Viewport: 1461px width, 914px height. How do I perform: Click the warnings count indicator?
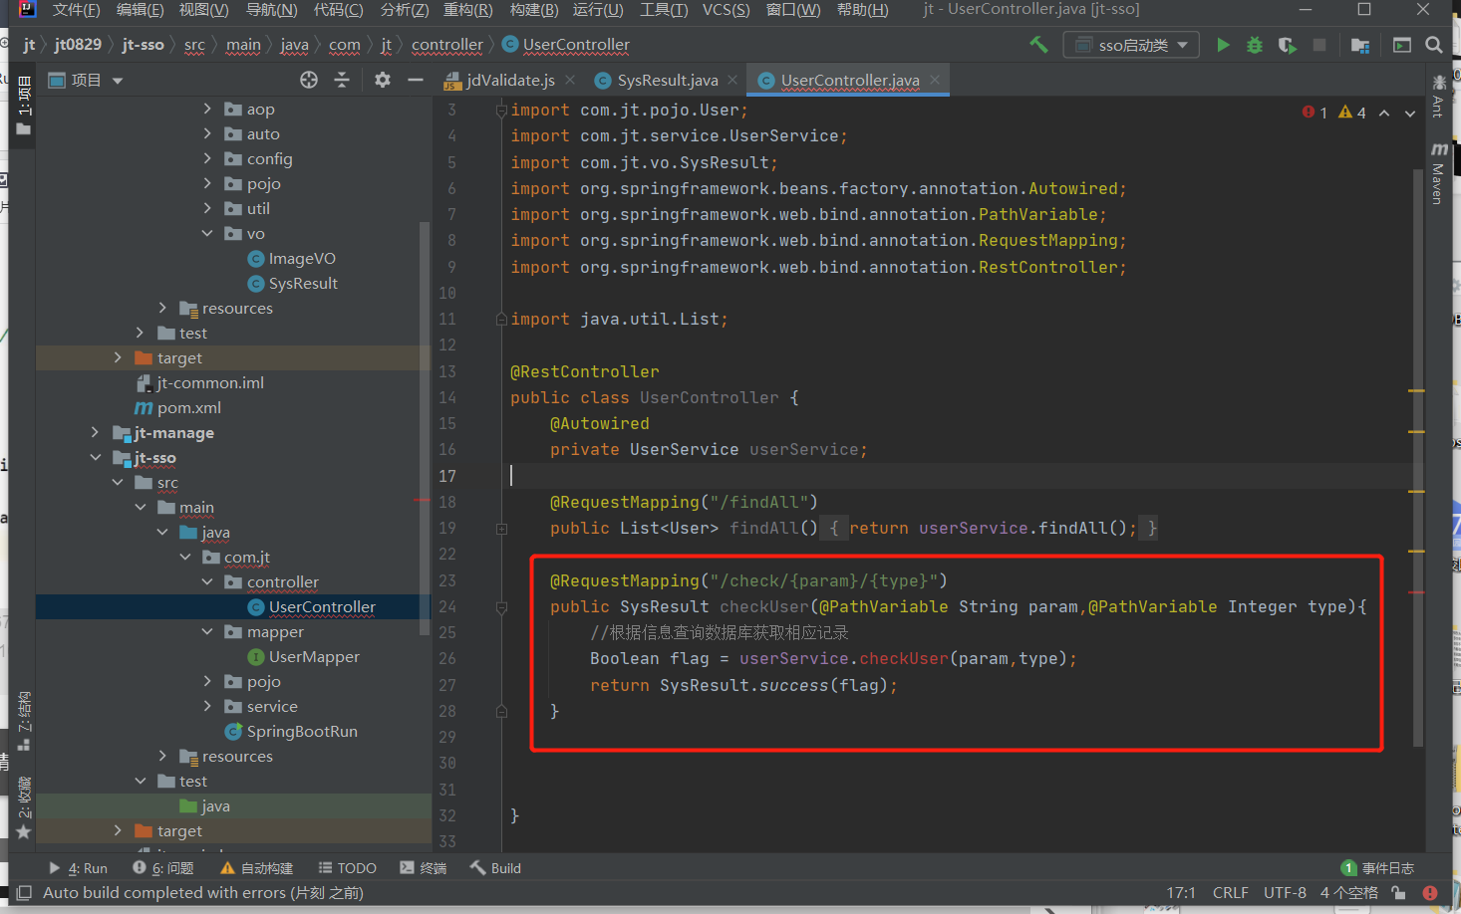pyautogui.click(x=1352, y=113)
